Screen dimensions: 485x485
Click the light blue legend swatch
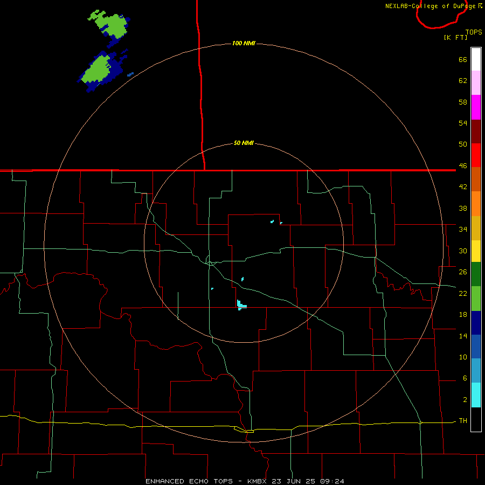476,371
